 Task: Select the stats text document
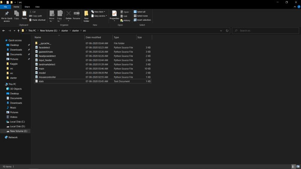[93, 81]
